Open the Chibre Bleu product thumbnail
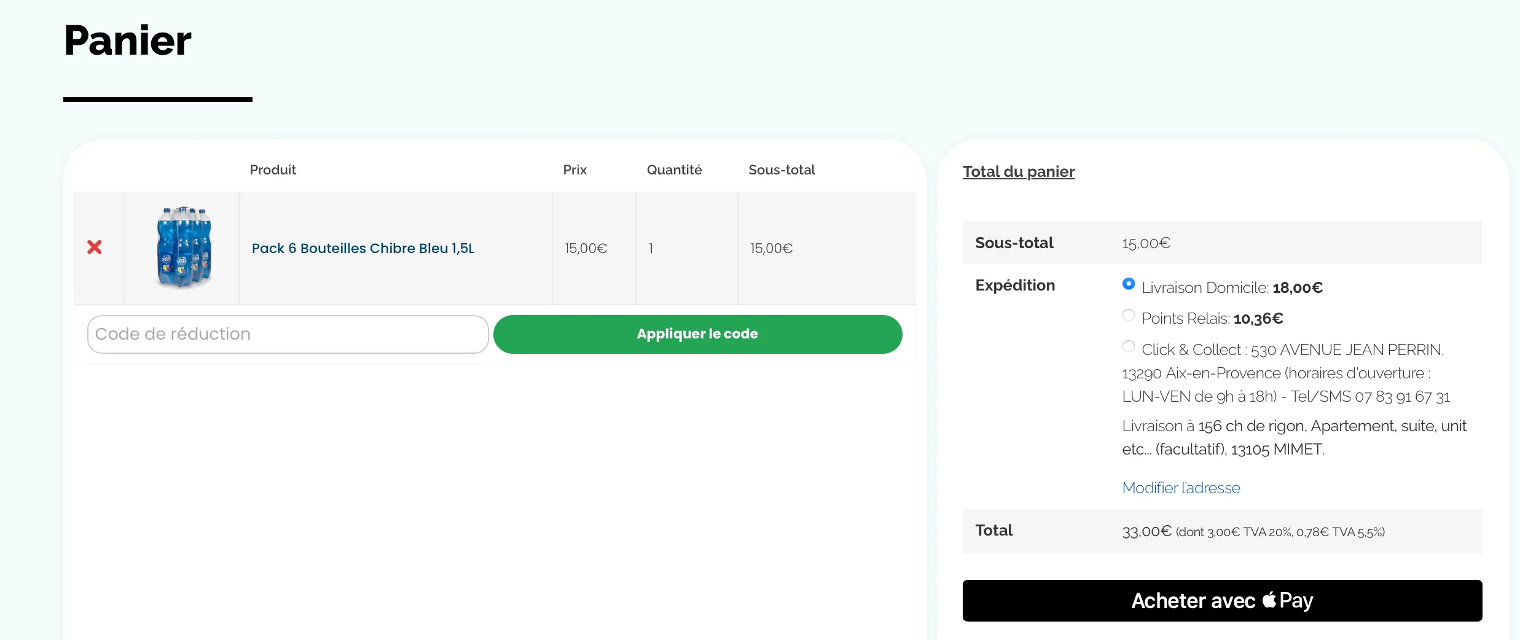This screenshot has height=640, width=1520. 184,248
